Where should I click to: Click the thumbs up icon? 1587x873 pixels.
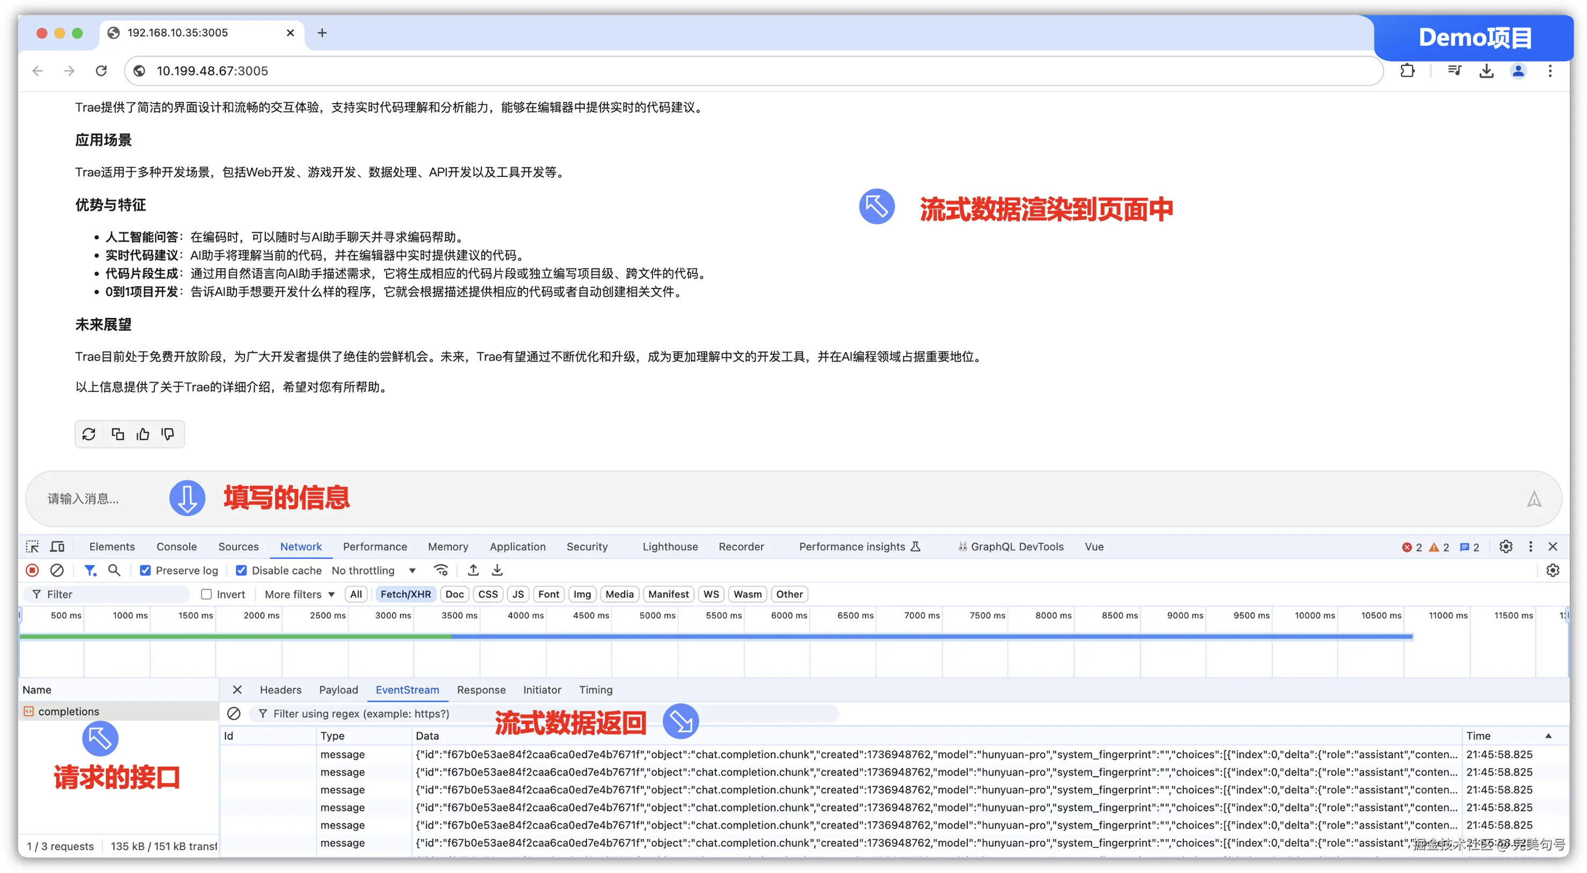point(143,434)
